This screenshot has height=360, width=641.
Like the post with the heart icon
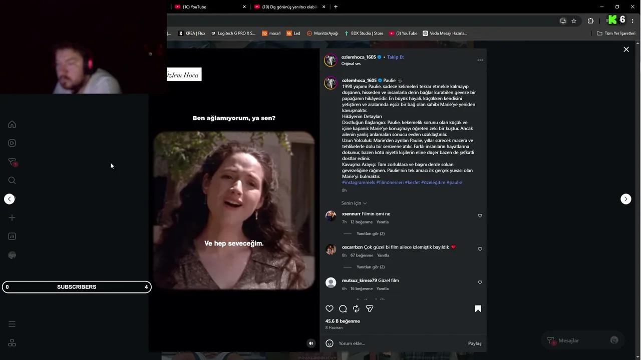pos(330,309)
